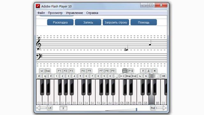Shift keyboard left with the left arrow

pos(41,108)
